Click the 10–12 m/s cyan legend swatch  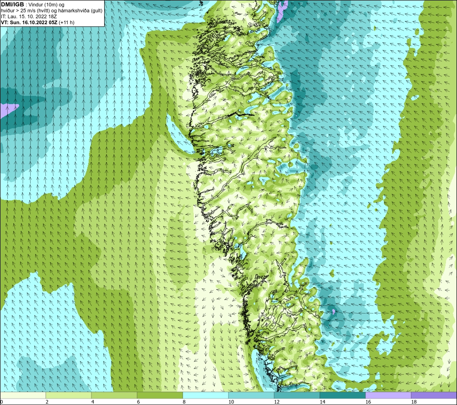[251, 395]
